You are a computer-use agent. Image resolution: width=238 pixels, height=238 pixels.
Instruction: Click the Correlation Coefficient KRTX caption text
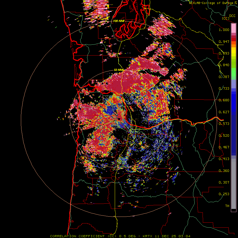pyautogui.click(x=120, y=236)
